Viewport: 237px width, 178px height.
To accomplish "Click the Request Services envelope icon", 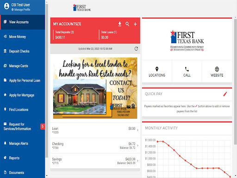I will click(x=5, y=124).
